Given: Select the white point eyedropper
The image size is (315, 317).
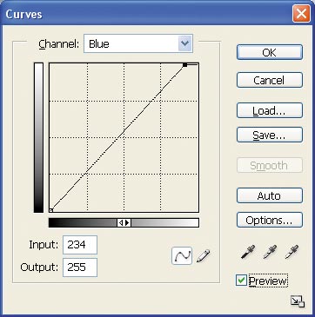Looking at the screenshot, I should (292, 252).
